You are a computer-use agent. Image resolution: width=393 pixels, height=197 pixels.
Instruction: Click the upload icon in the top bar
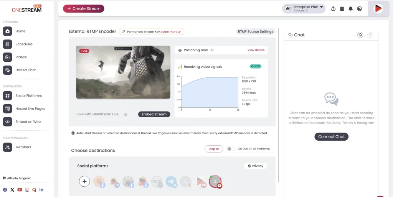333,9
